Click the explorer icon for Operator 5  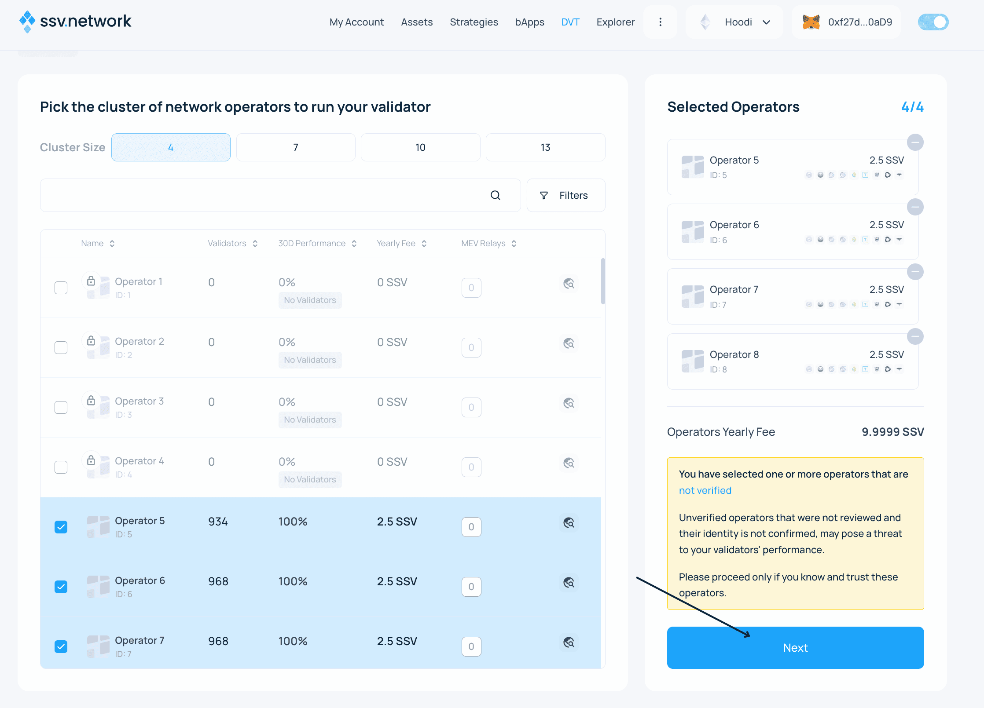[569, 522]
